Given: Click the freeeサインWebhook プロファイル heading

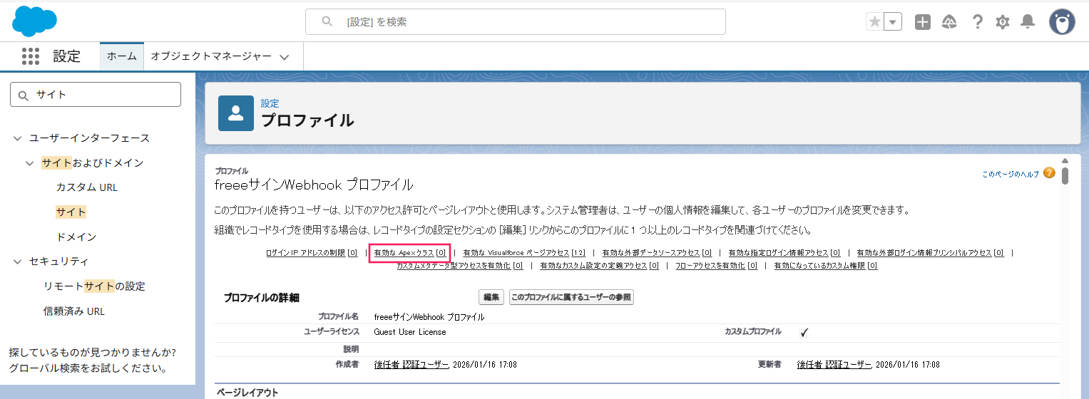Looking at the screenshot, I should [x=314, y=185].
